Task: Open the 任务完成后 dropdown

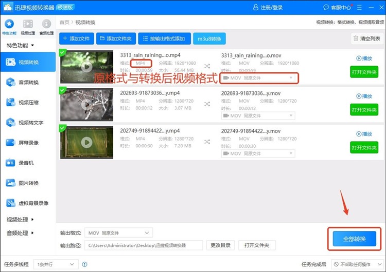Action: [x=357, y=264]
